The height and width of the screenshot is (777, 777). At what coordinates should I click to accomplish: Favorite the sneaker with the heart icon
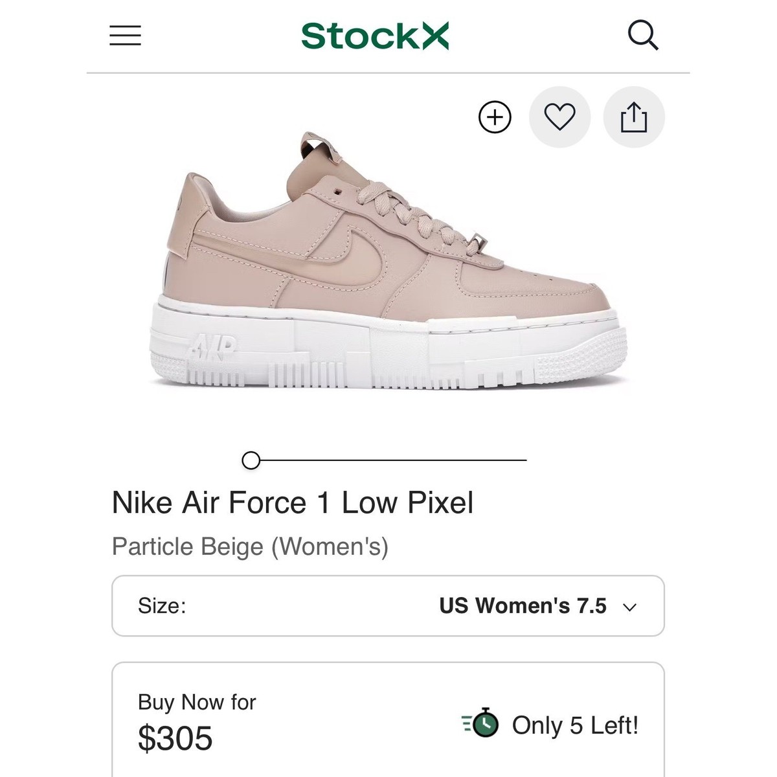point(559,117)
